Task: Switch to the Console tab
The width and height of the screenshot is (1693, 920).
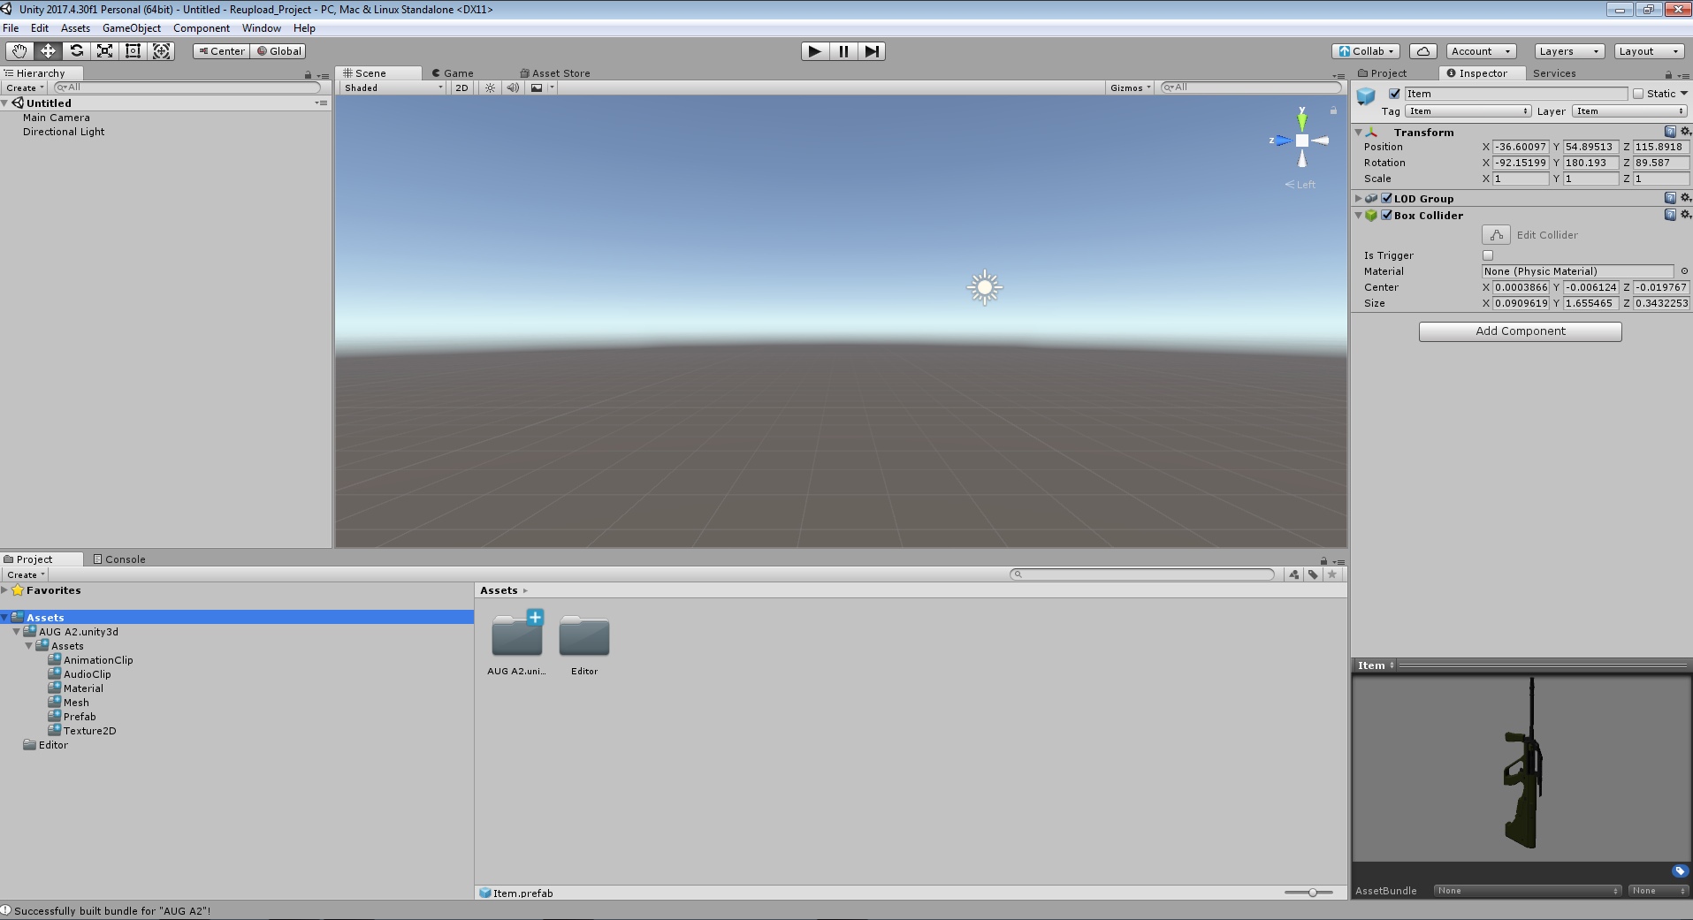Action: (119, 559)
